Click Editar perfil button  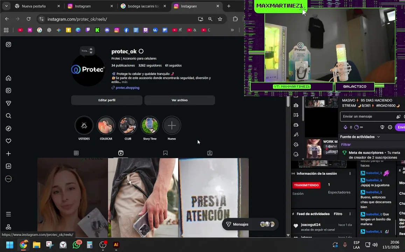(x=107, y=100)
